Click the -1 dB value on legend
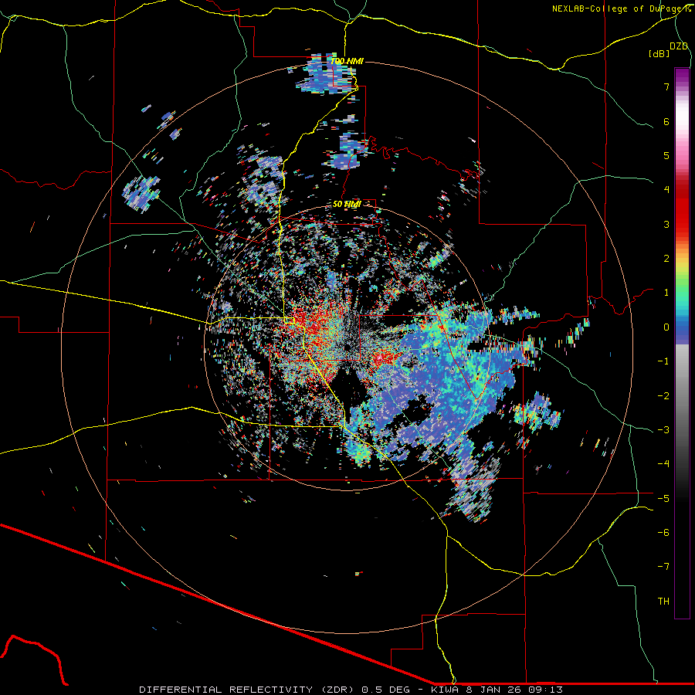Image resolution: width=695 pixels, height=695 pixels. coord(663,361)
